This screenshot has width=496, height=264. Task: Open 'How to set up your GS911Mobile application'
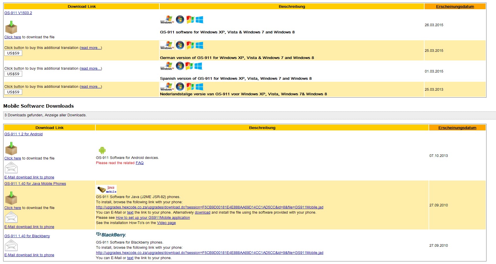(x=153, y=218)
